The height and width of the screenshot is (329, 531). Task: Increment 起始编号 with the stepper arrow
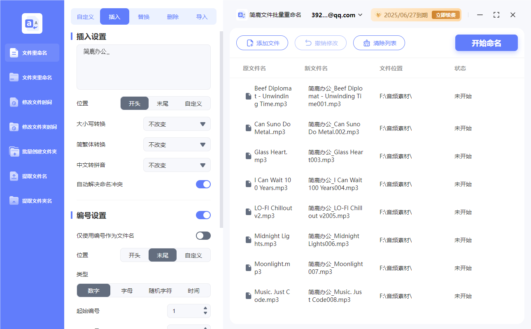click(204, 309)
